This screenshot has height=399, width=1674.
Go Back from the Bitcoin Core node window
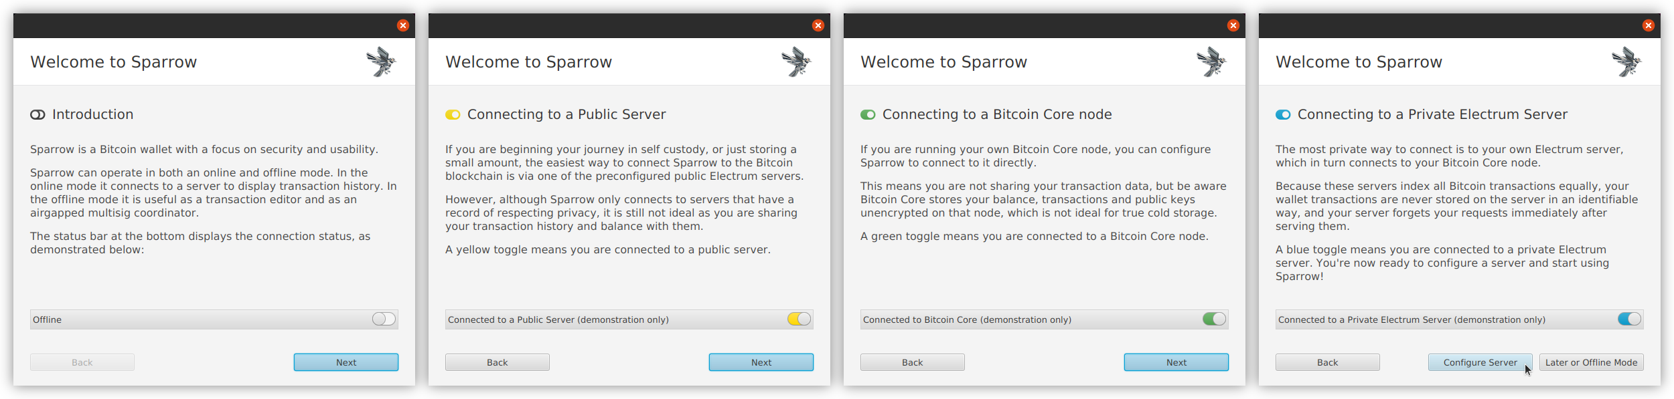pyautogui.click(x=913, y=362)
